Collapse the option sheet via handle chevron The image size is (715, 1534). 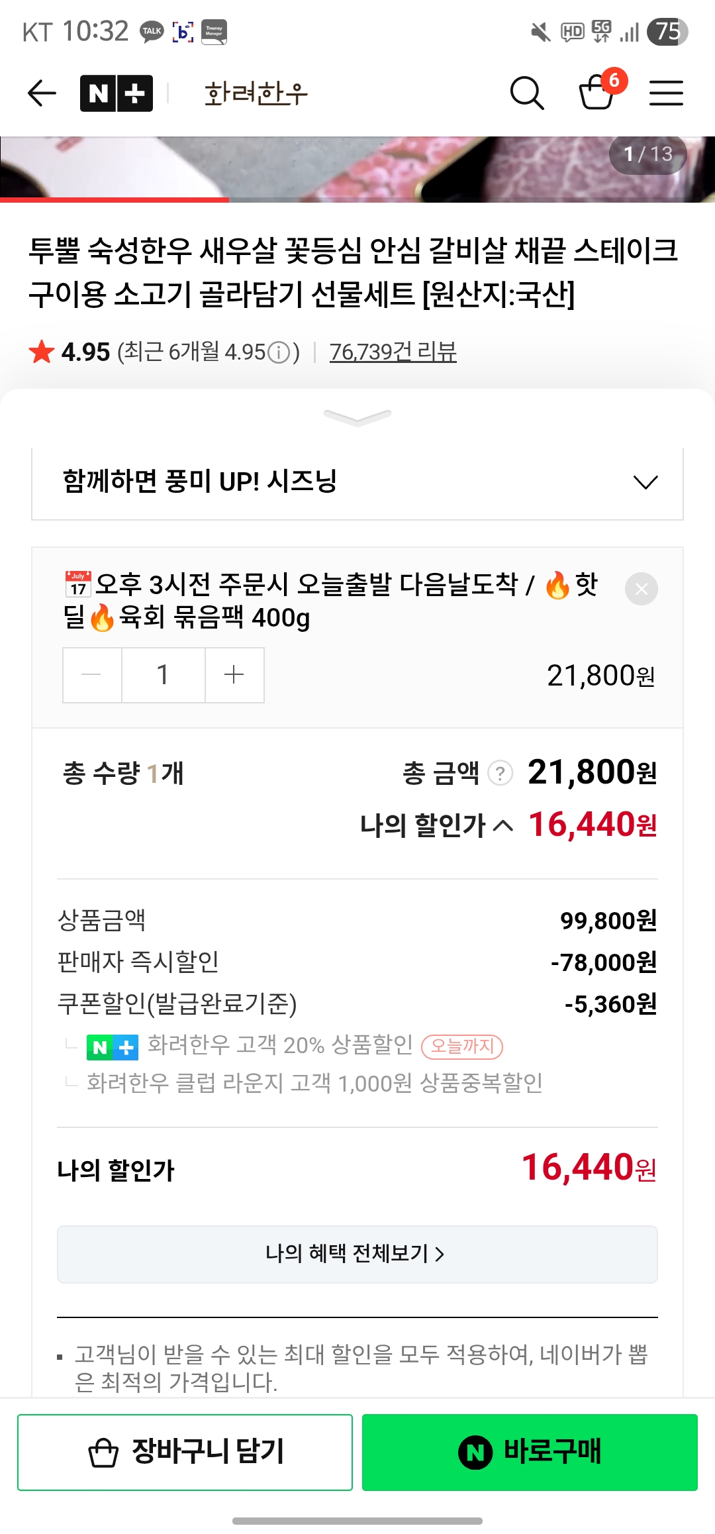click(358, 417)
